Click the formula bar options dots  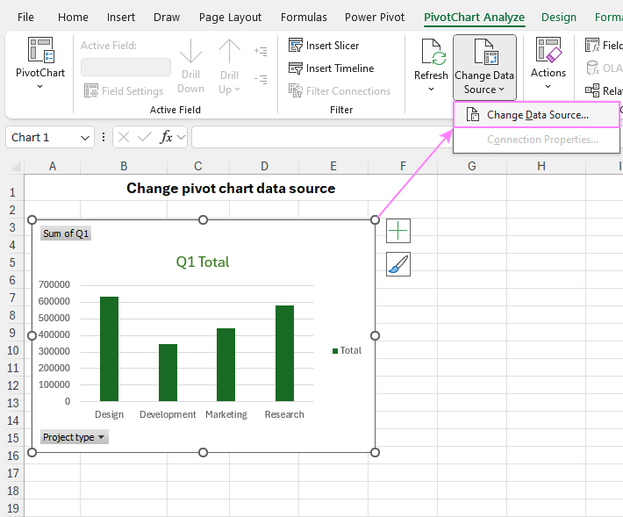[x=104, y=137]
